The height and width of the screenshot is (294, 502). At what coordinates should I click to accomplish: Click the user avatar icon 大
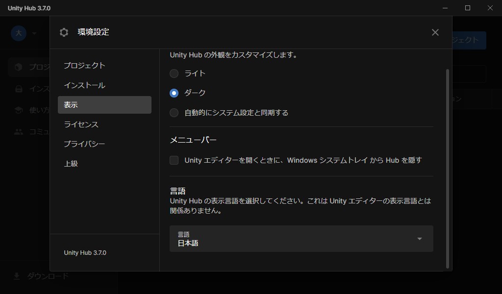(x=19, y=33)
